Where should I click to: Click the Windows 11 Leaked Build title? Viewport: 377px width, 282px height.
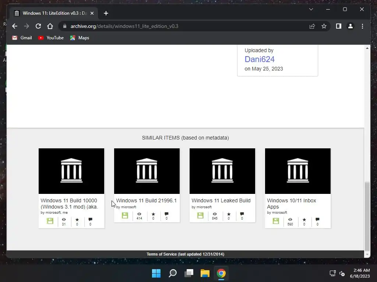pyautogui.click(x=221, y=200)
